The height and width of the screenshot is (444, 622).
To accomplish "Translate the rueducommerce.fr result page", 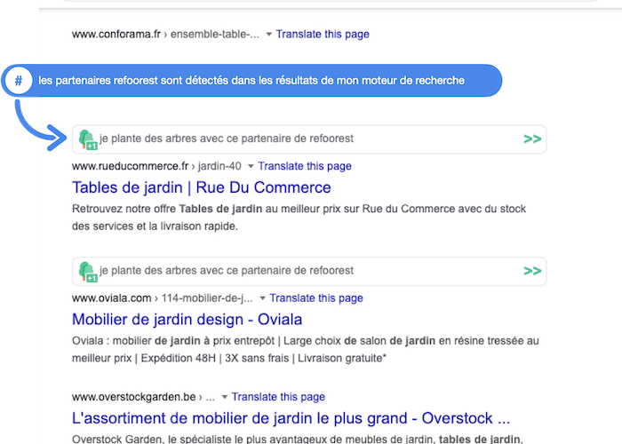I will point(305,166).
